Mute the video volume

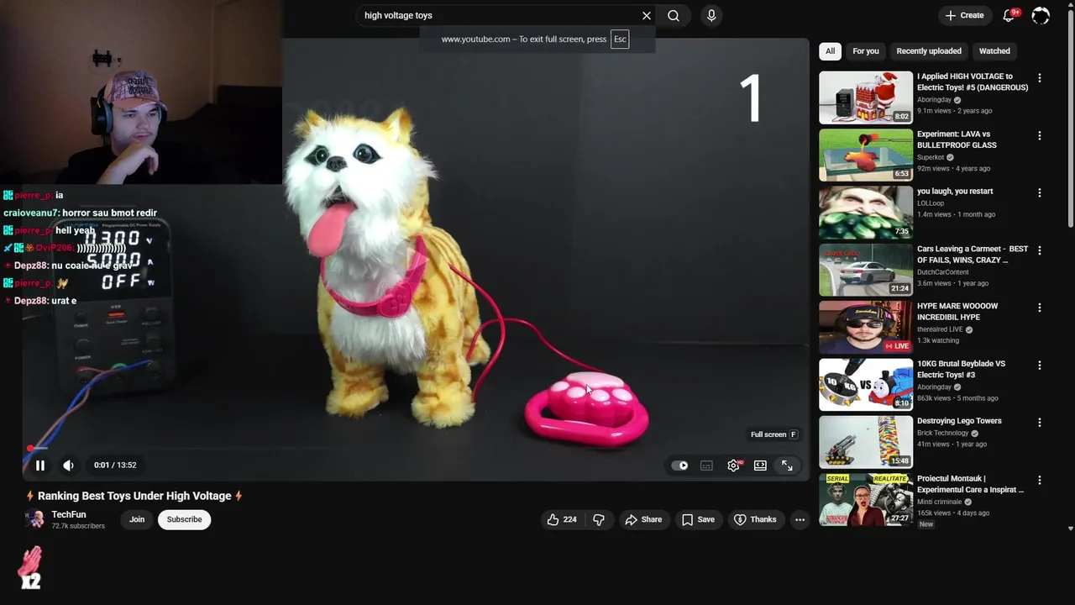click(x=68, y=465)
